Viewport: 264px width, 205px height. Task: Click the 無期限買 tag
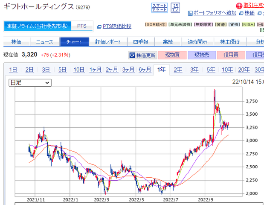203,25
